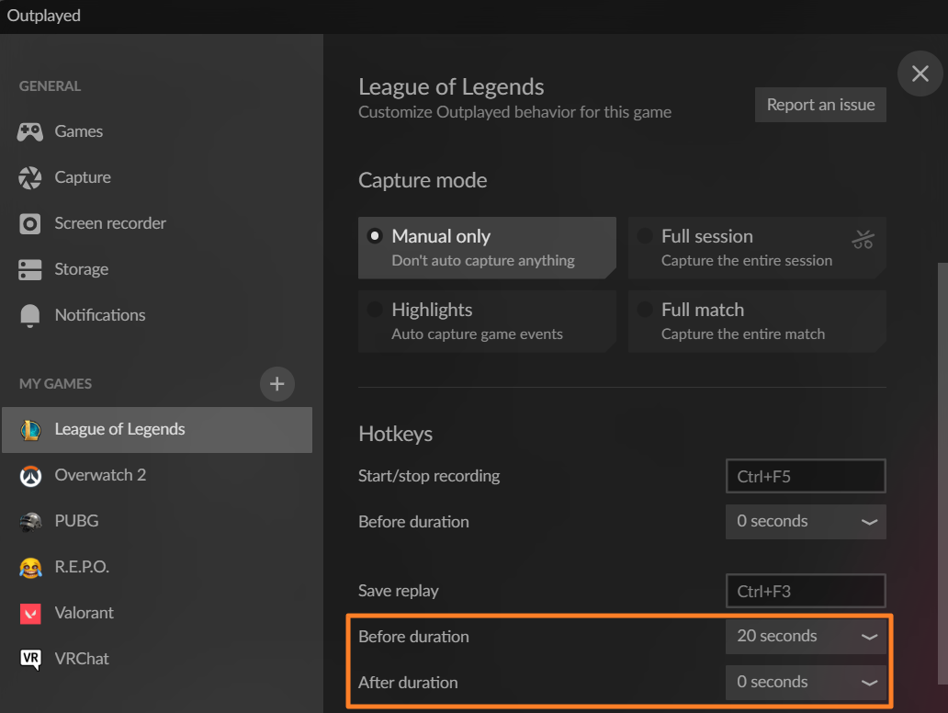Click the 'Customize Outplayed behavior for this game' text
The image size is (948, 713).
coord(515,112)
